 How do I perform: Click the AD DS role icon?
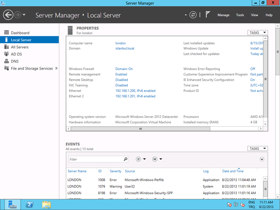[x=6, y=54]
